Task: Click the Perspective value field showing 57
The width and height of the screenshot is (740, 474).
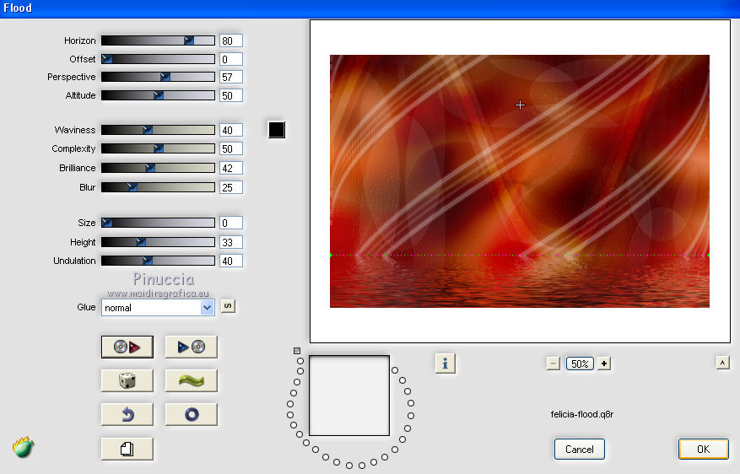Action: tap(231, 78)
